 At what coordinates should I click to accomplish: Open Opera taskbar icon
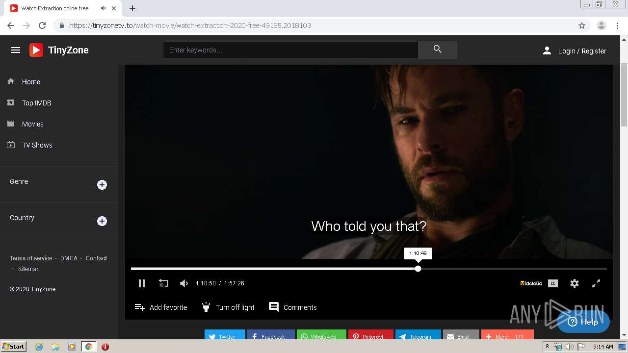click(x=105, y=347)
